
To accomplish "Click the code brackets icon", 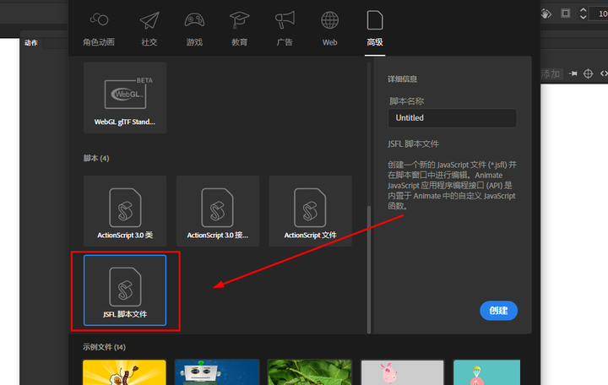I will coord(604,73).
